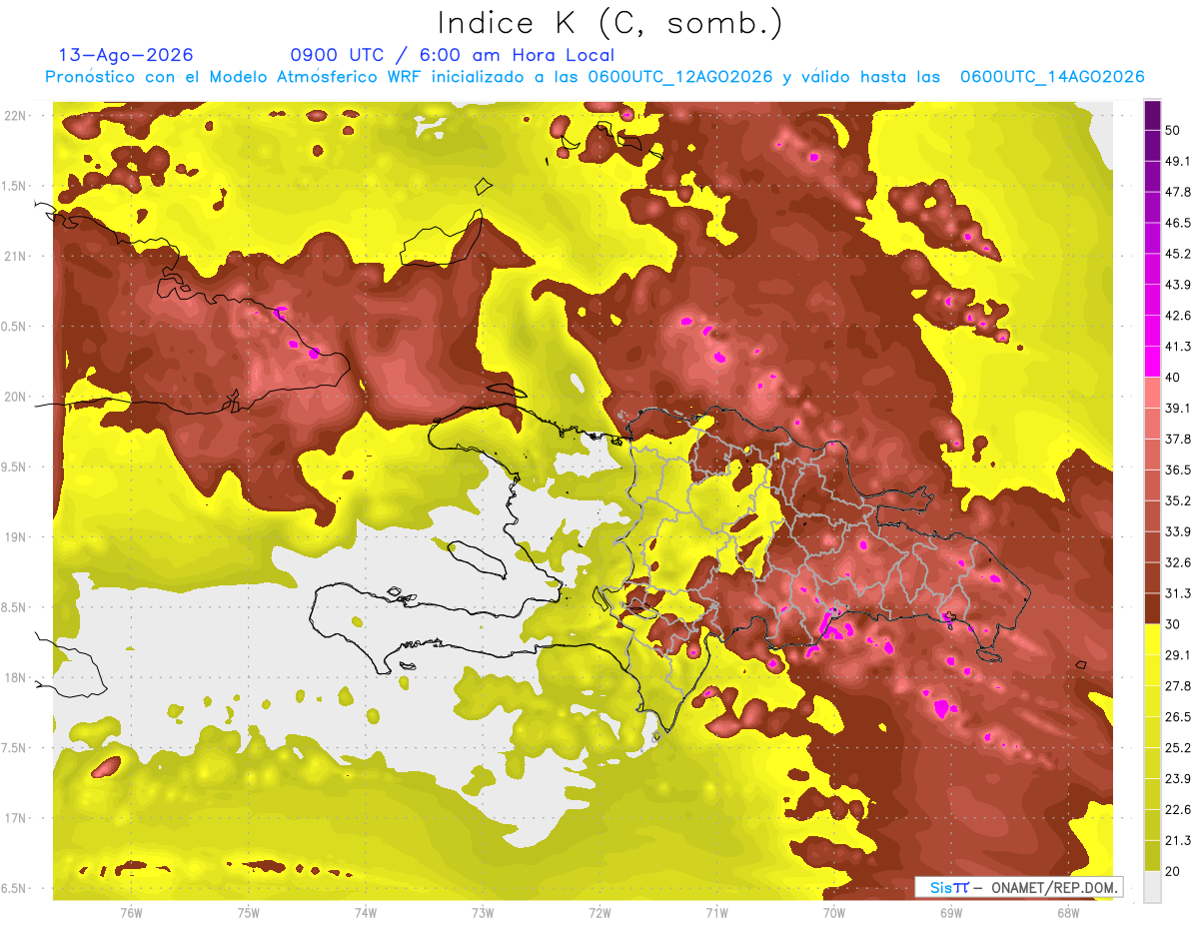The width and height of the screenshot is (1199, 926).
Task: Click the longitude label '69W'
Action: pos(951,913)
